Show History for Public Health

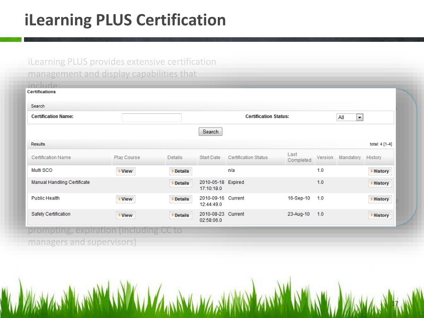[380, 199]
